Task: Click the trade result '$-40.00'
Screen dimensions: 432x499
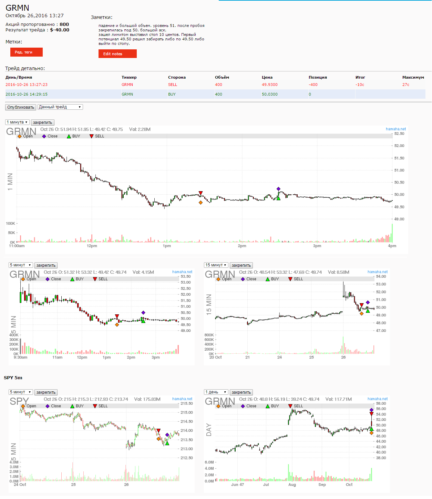Action: click(60, 30)
